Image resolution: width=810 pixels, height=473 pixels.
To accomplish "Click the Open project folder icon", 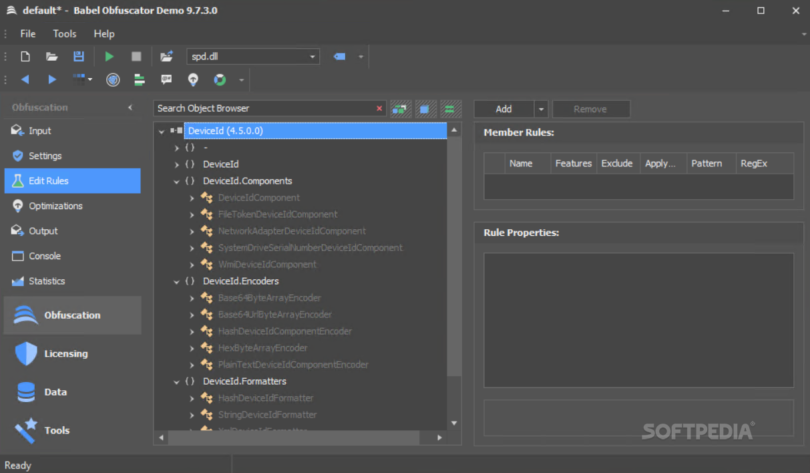I will point(51,57).
